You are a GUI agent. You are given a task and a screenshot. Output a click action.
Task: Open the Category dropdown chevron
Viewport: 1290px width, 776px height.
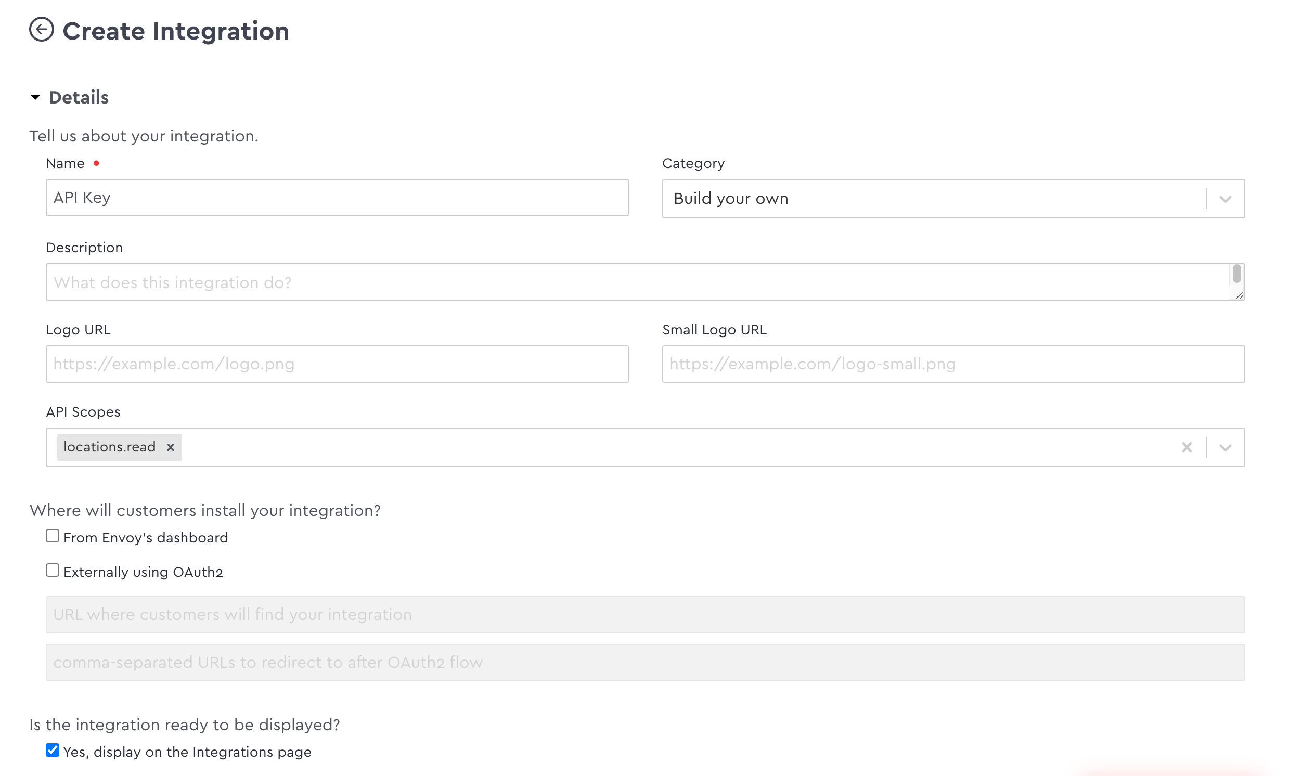pos(1225,199)
